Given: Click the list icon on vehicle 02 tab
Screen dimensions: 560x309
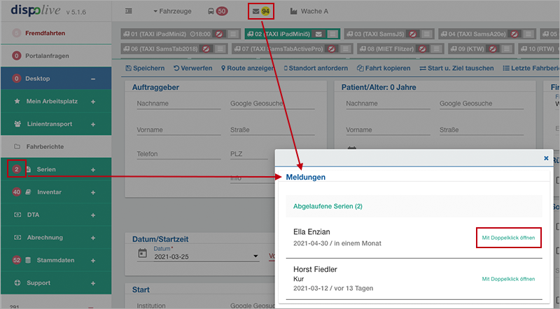Looking at the screenshot, I should [333, 34].
